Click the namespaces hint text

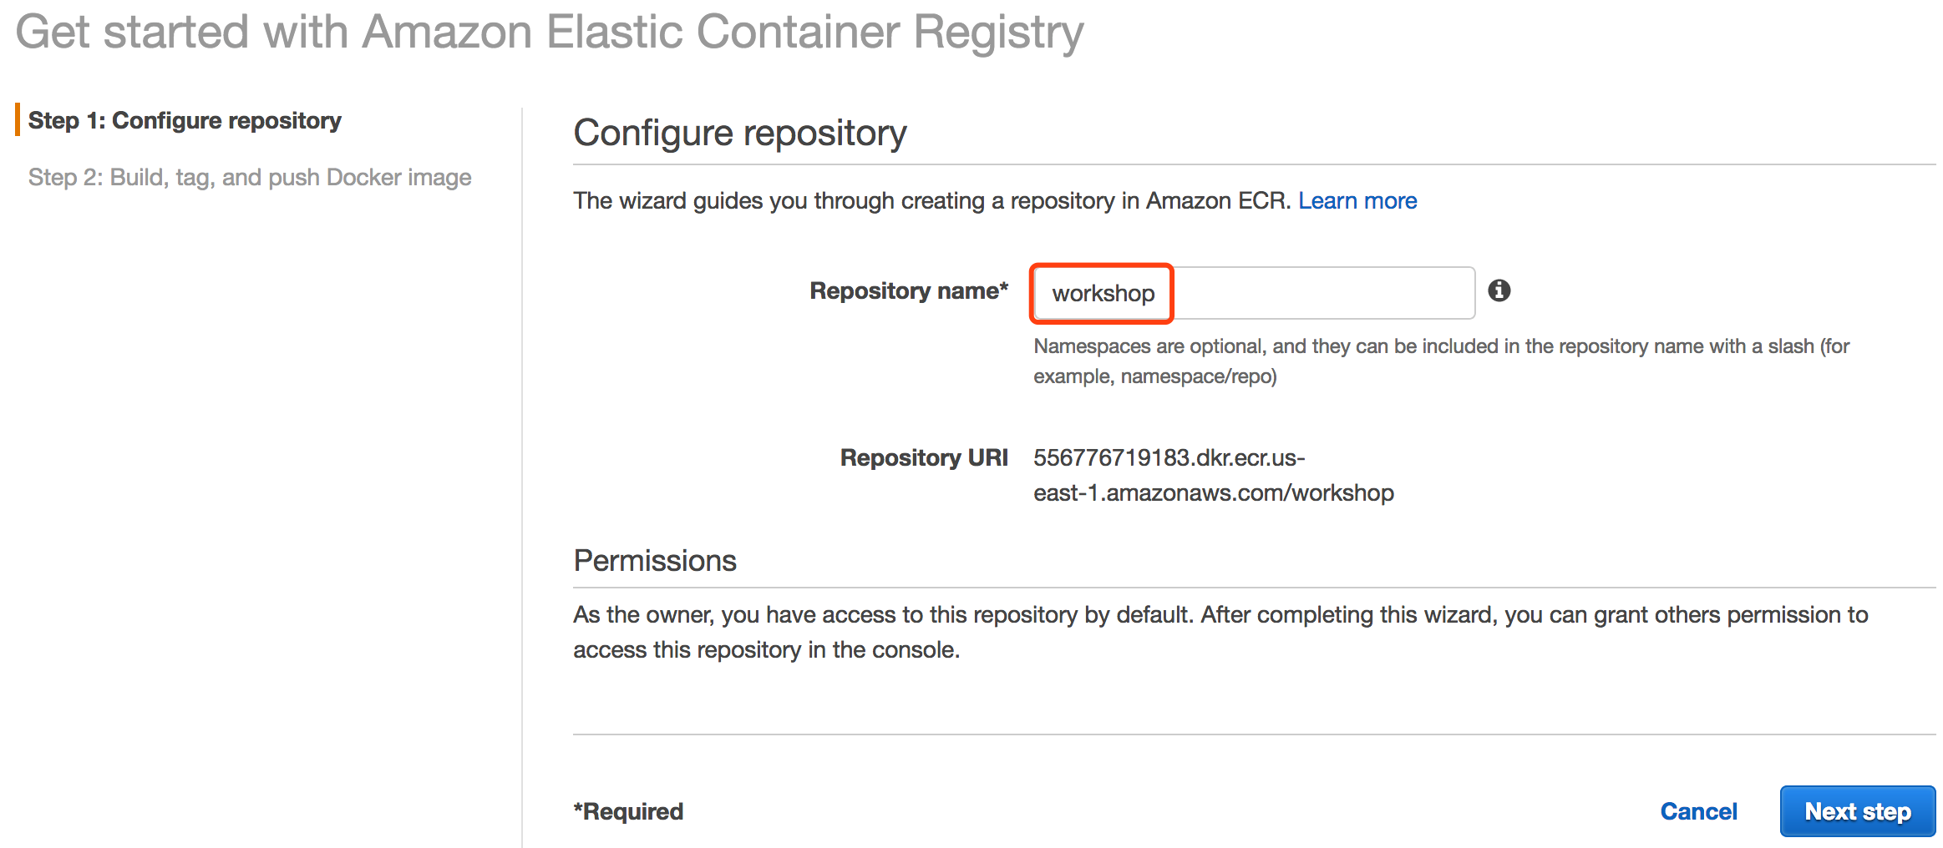(1441, 361)
